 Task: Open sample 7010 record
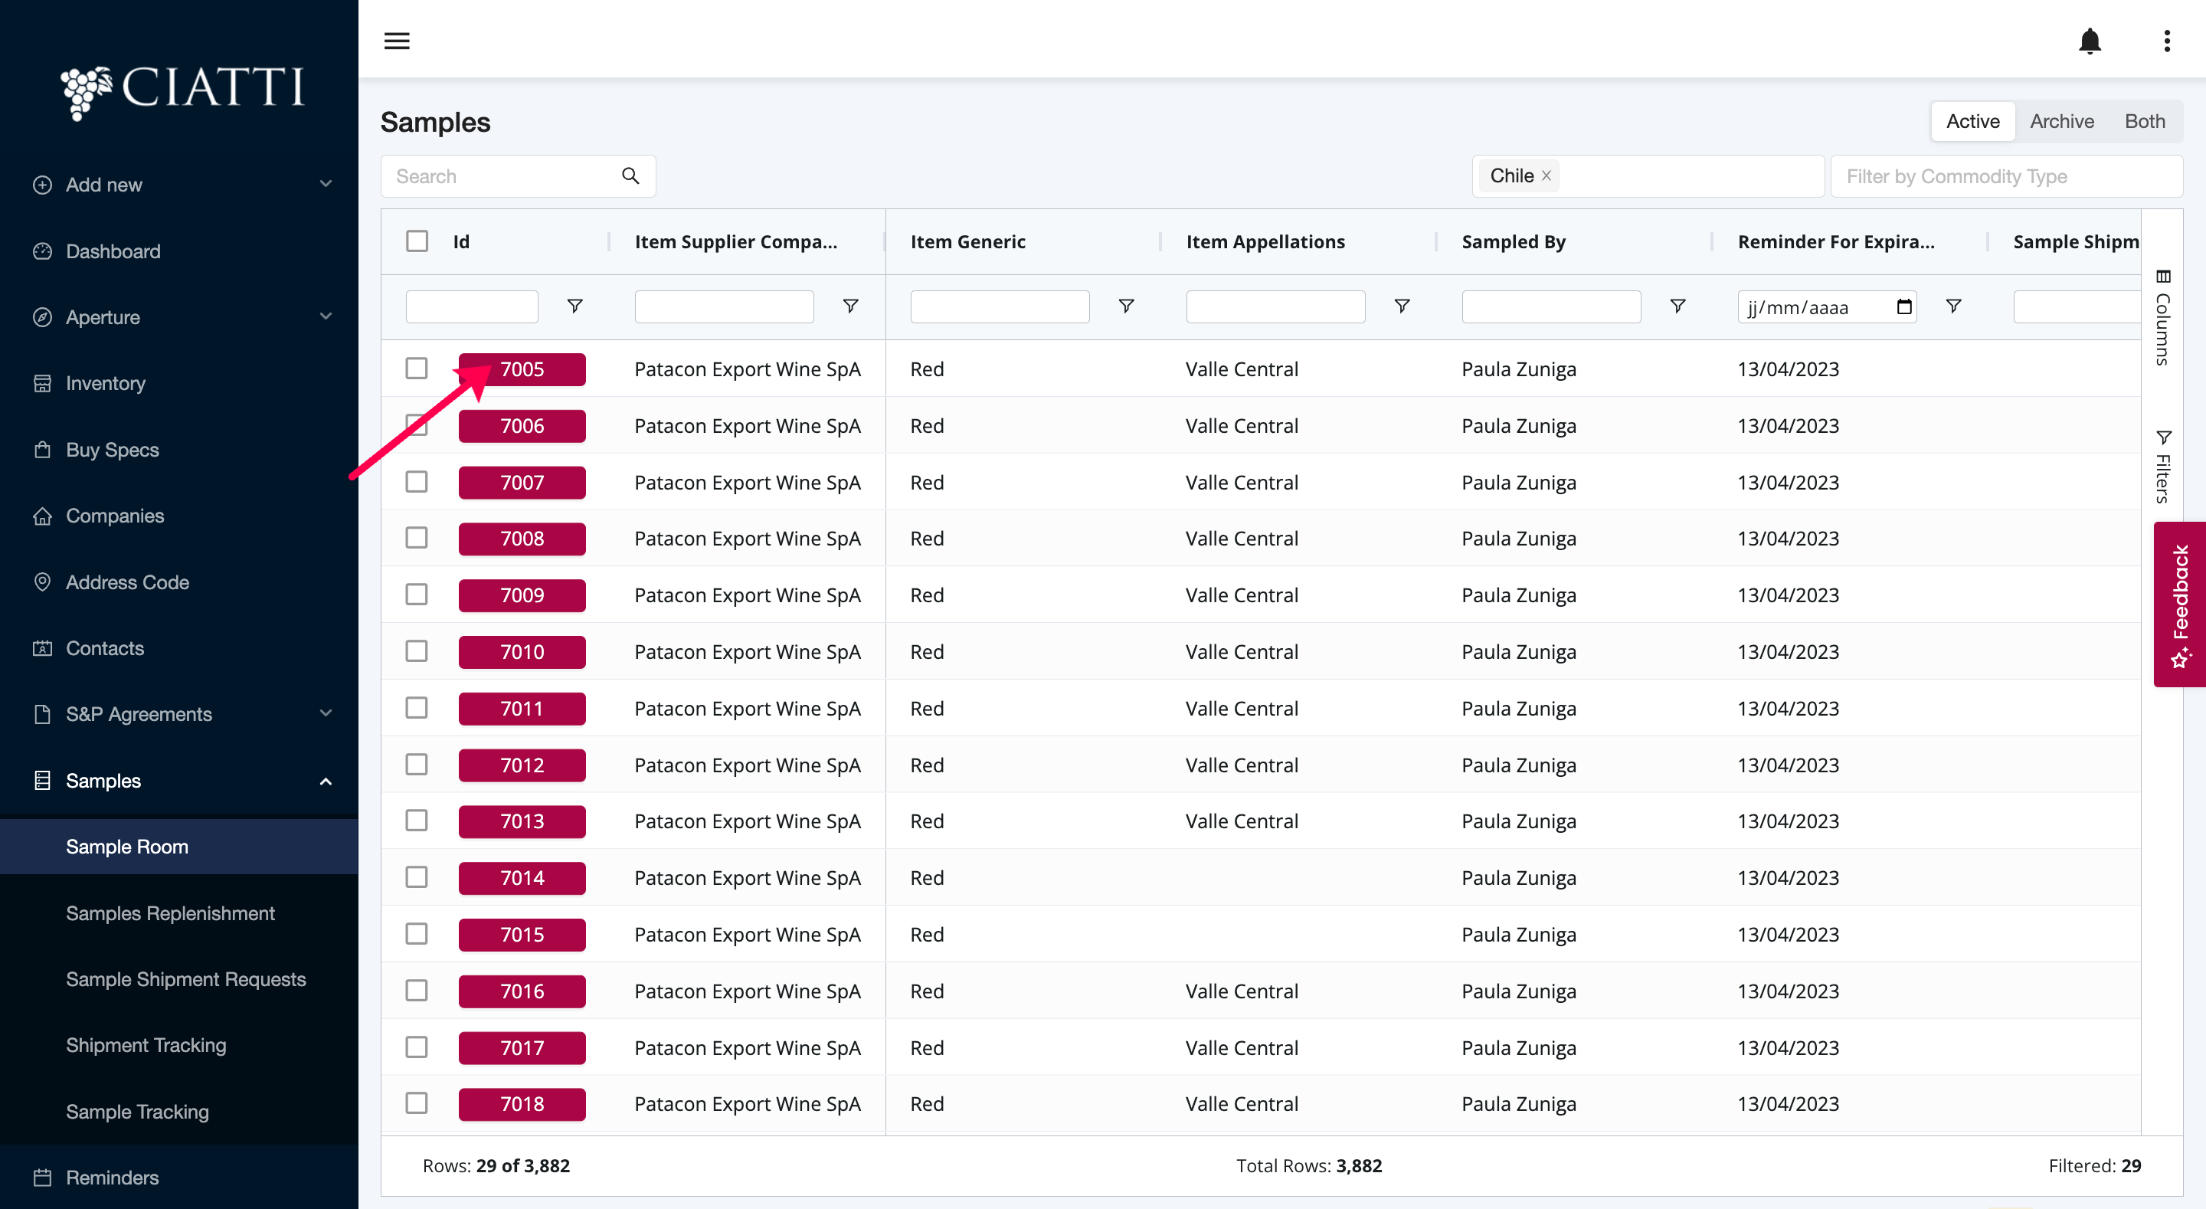coord(522,652)
